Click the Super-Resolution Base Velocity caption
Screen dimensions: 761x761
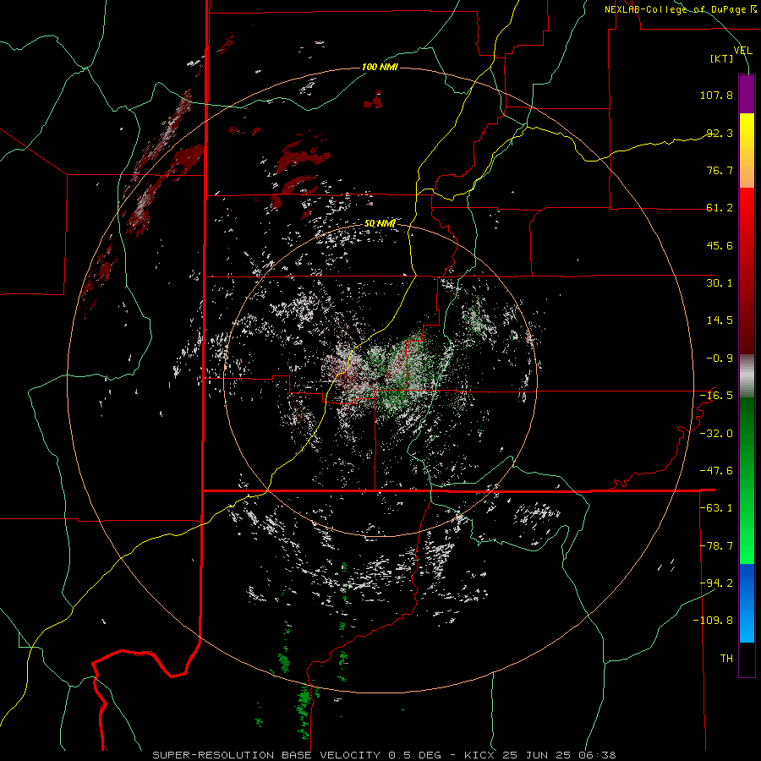click(385, 755)
